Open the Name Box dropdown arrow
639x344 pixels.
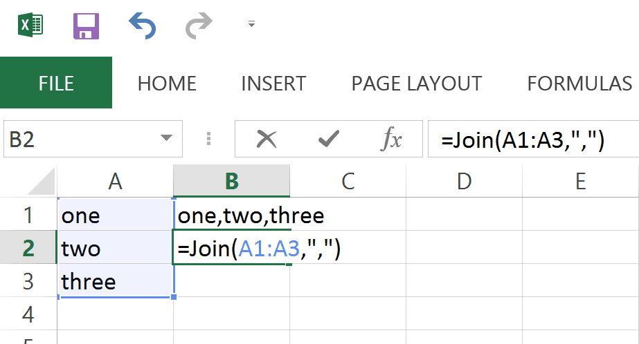tap(166, 140)
